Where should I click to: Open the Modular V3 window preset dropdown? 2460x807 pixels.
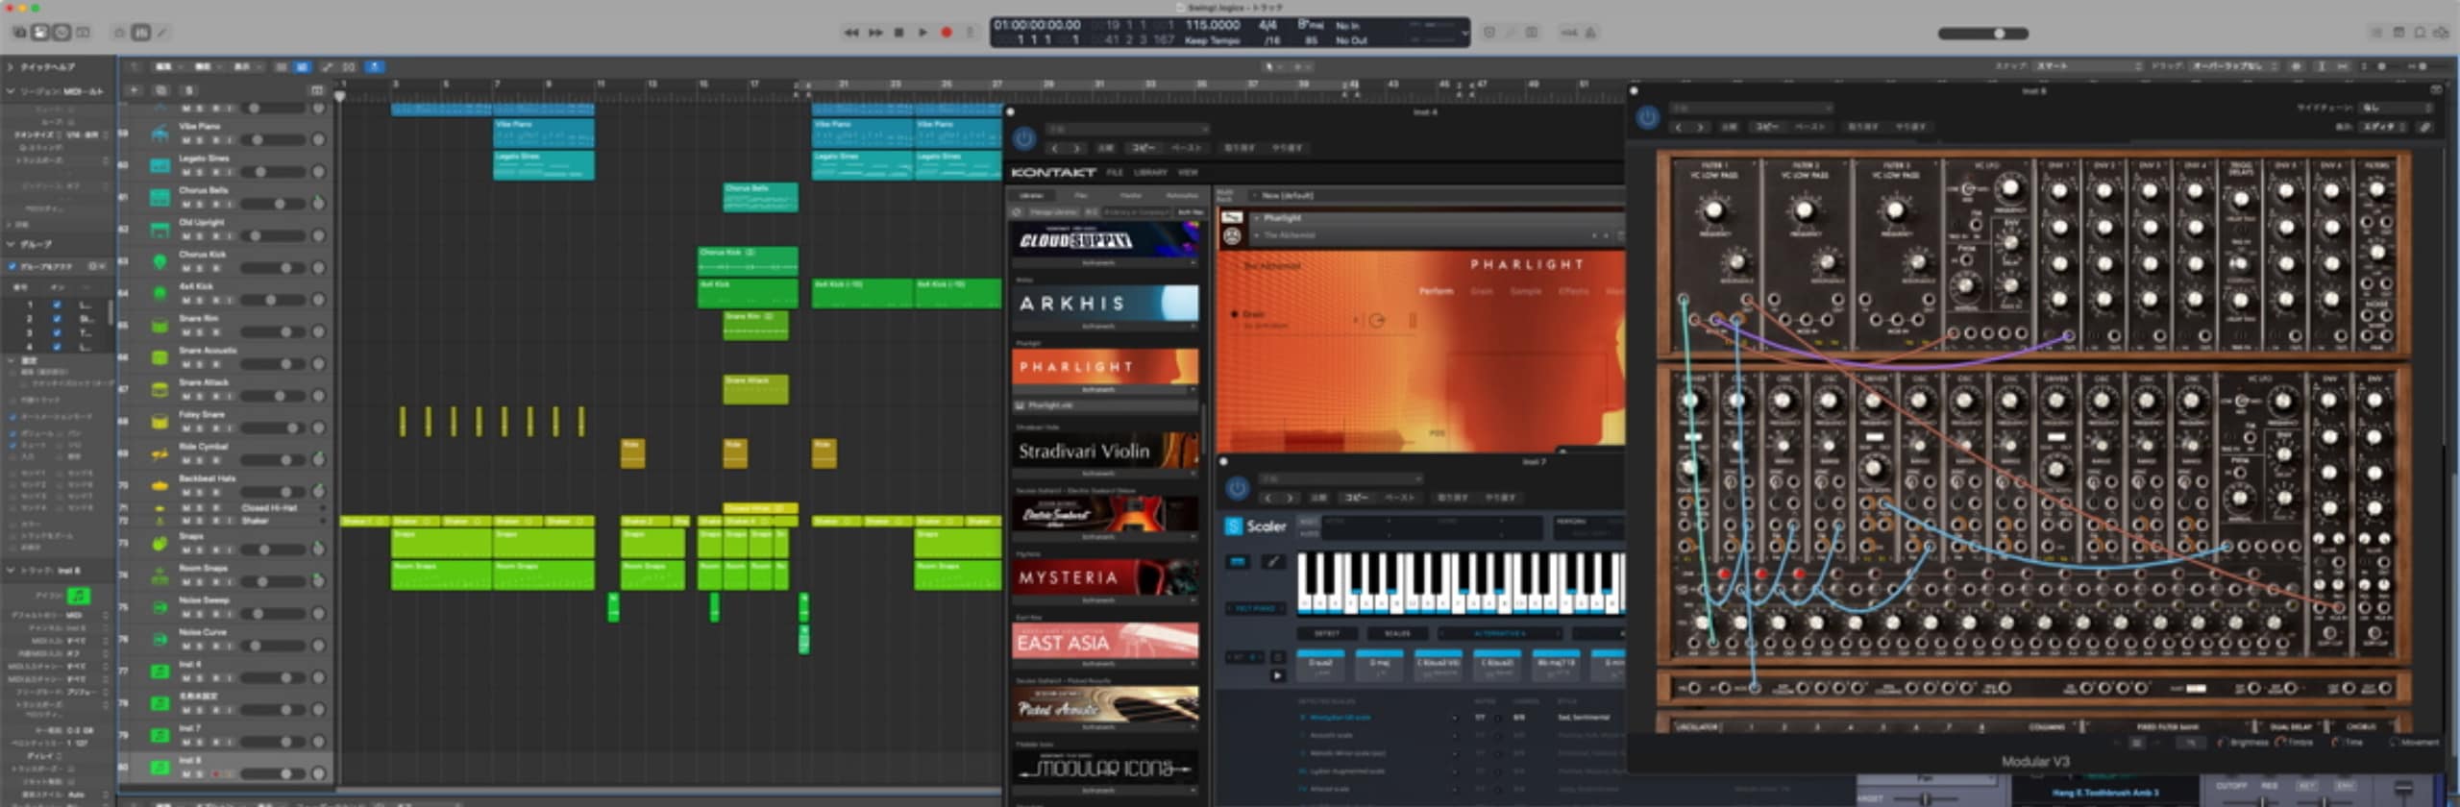pos(1751,108)
